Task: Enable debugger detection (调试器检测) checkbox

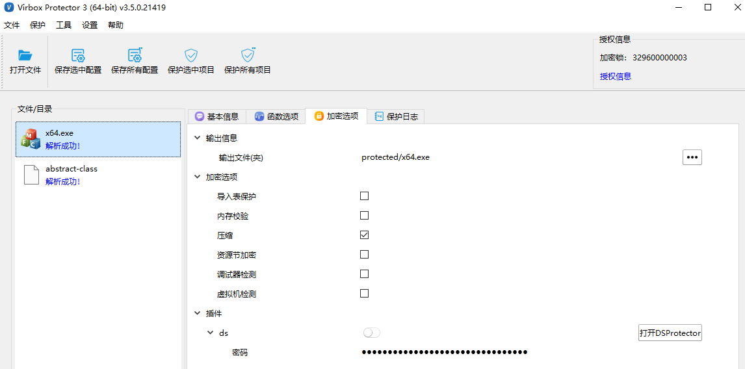Action: [365, 274]
